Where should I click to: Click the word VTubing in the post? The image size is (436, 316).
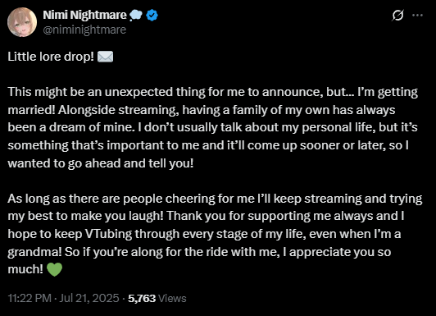(x=108, y=234)
